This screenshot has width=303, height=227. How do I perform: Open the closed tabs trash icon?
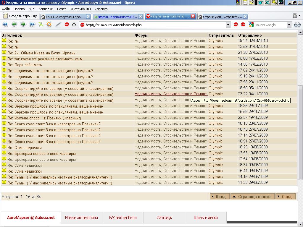294,16
